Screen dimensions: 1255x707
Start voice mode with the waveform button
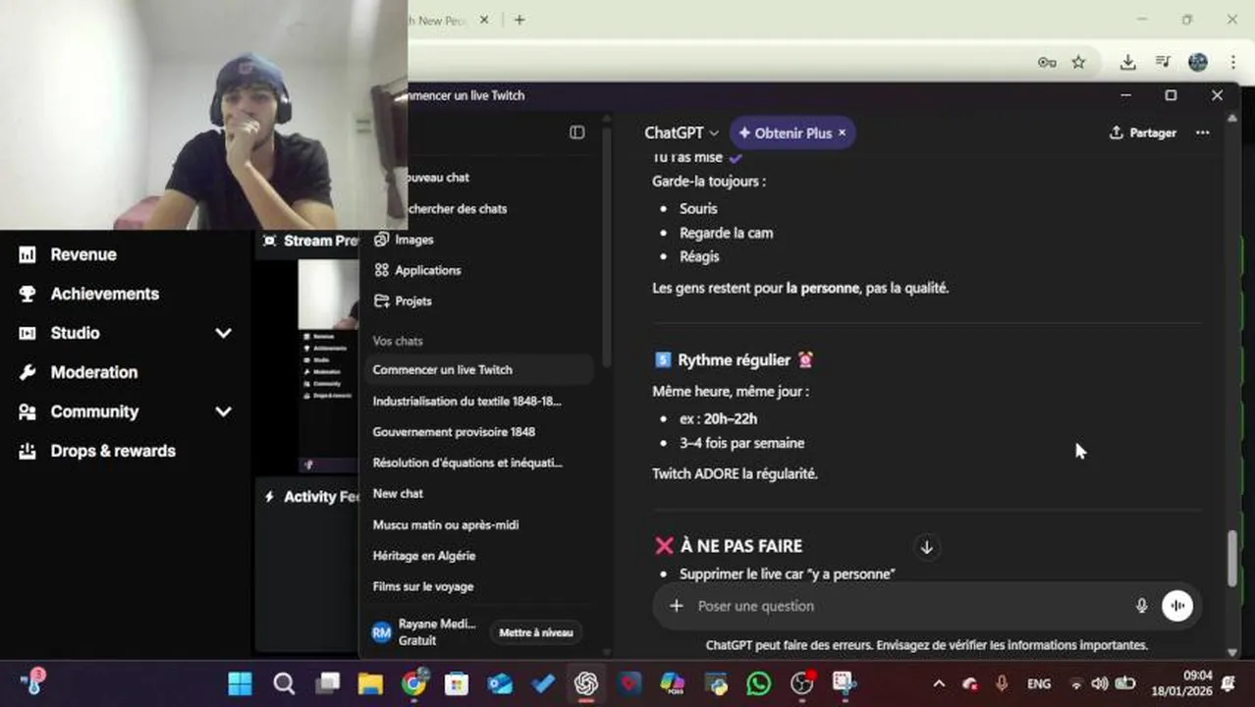(1176, 606)
